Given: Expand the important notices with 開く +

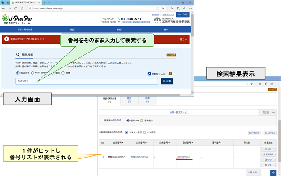Looking at the screenshot, I should click(183, 39).
